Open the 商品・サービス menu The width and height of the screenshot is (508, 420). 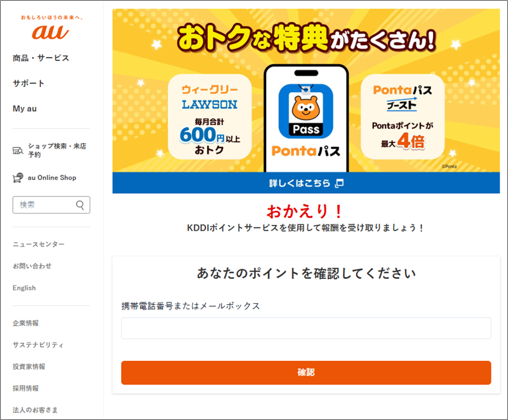(41, 58)
